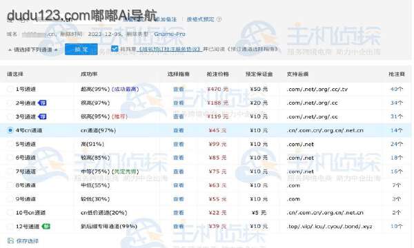
Task: Click the blue 预定 confirm button
Action: [x=81, y=50]
